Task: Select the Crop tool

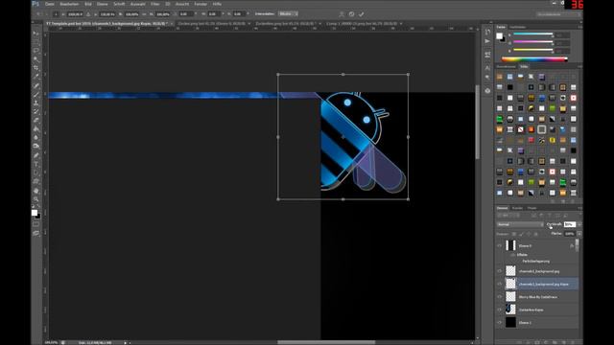Action: (36, 68)
